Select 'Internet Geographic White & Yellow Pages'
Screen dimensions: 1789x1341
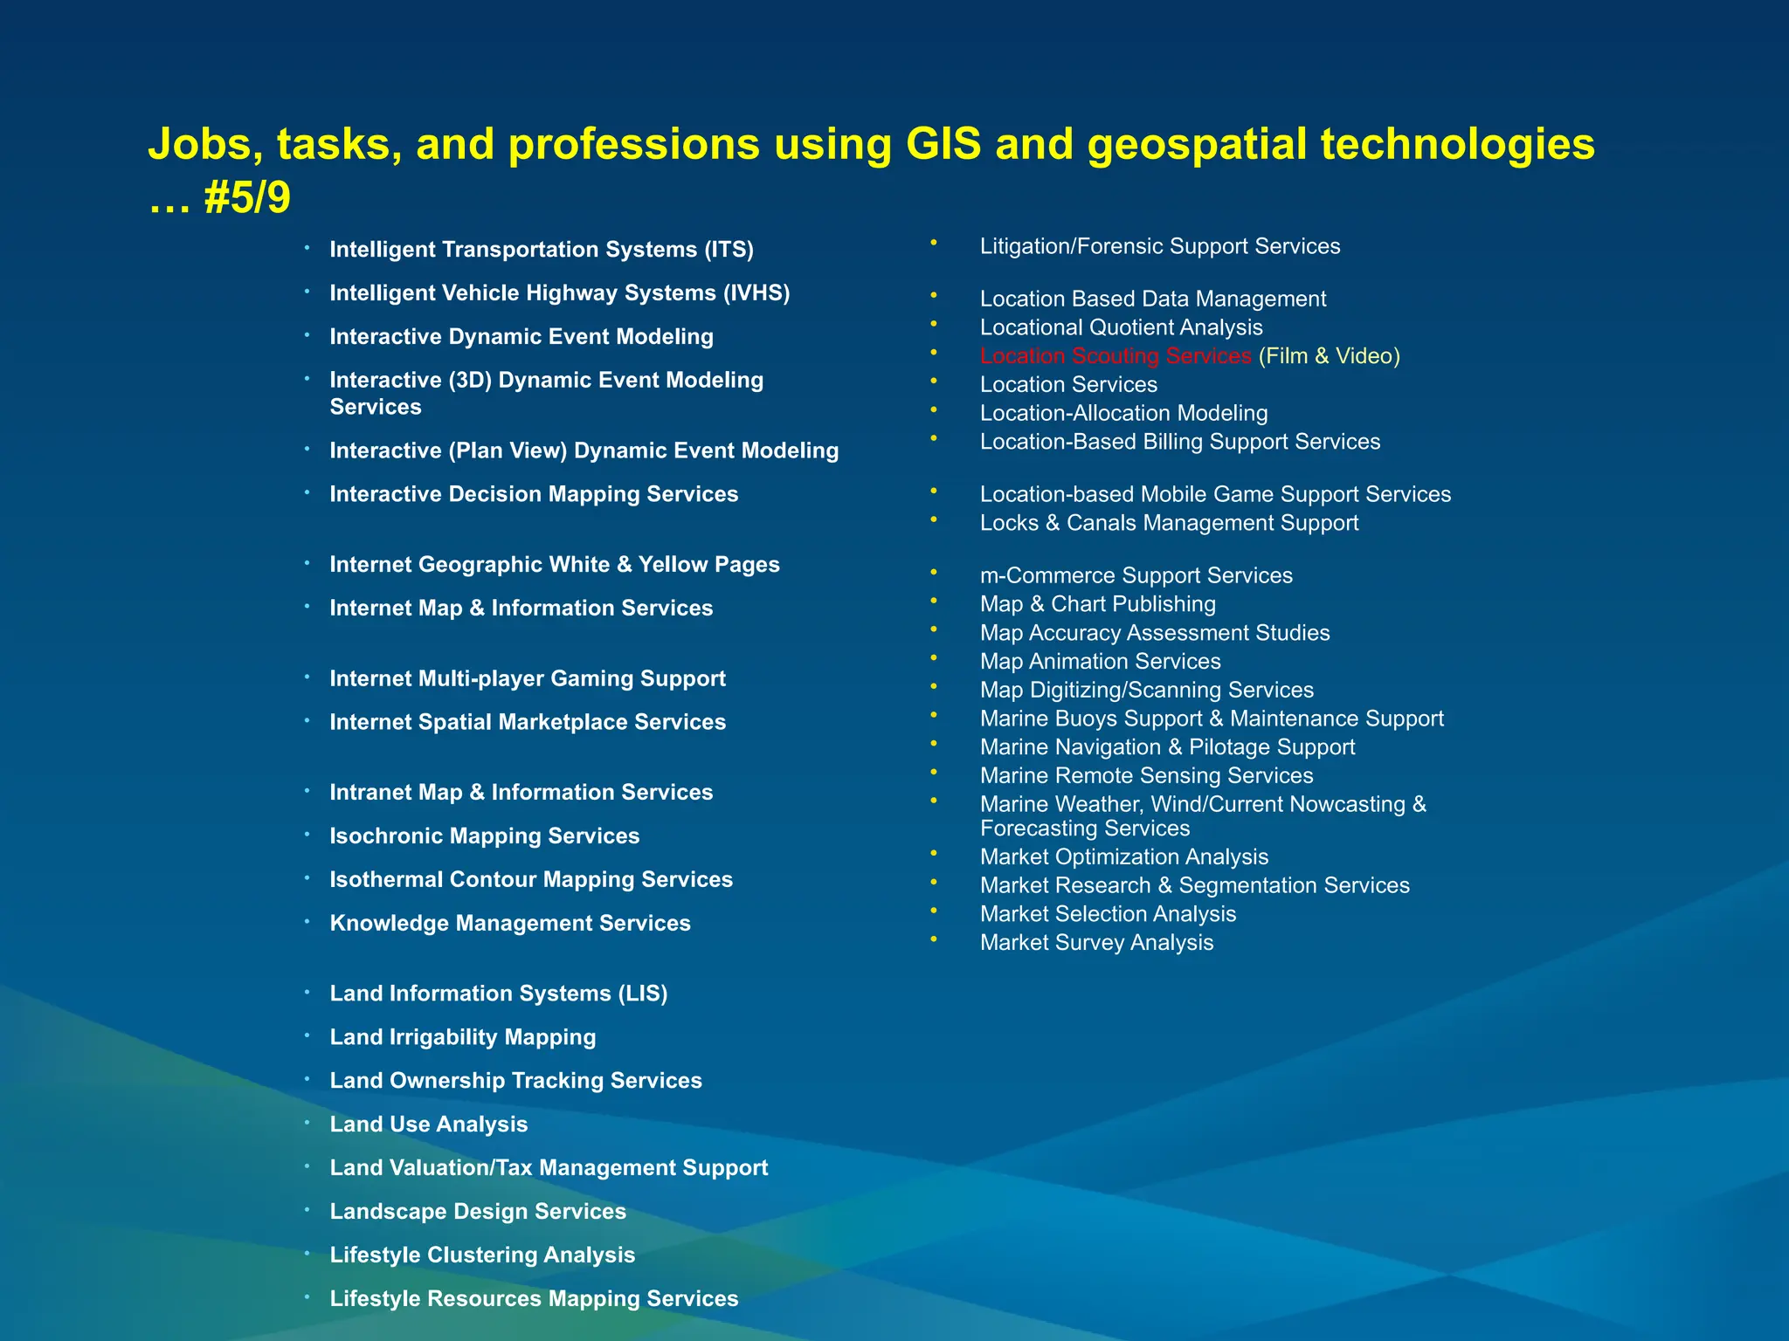coord(555,565)
